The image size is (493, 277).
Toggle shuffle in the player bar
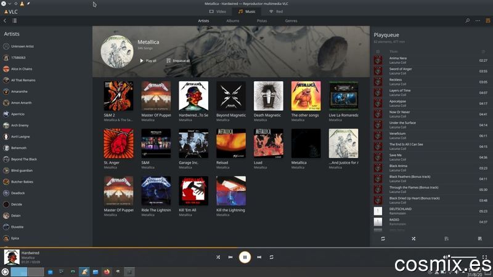(x=218, y=257)
